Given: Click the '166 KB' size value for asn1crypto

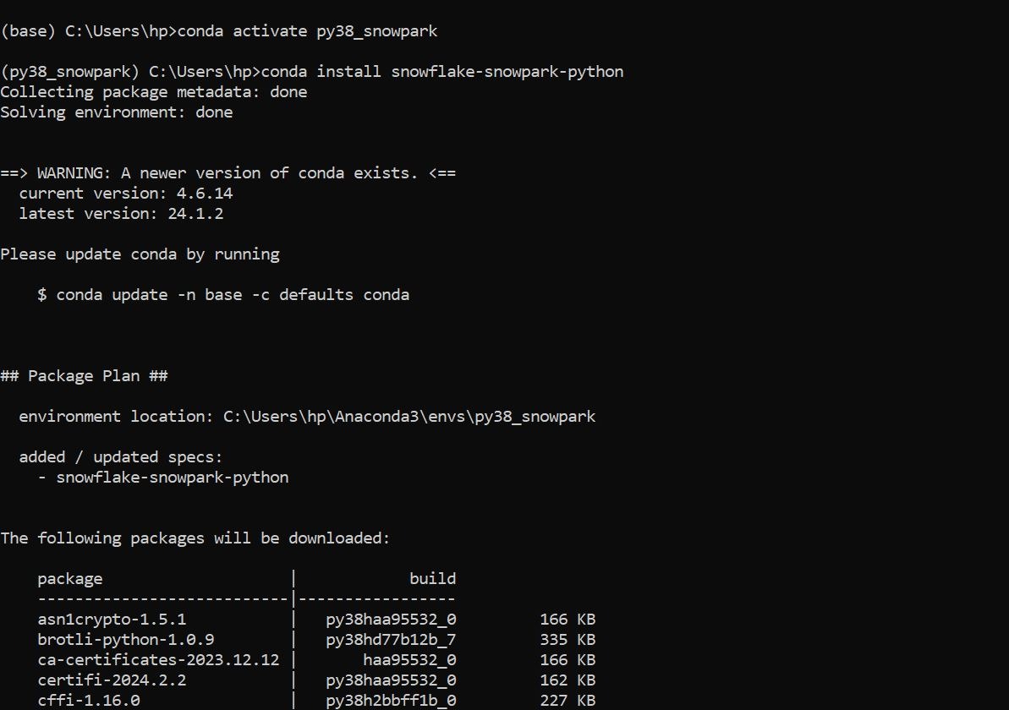Looking at the screenshot, I should pos(567,620).
